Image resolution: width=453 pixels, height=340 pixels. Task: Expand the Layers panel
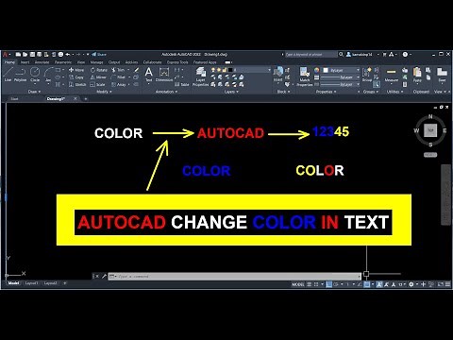[231, 92]
